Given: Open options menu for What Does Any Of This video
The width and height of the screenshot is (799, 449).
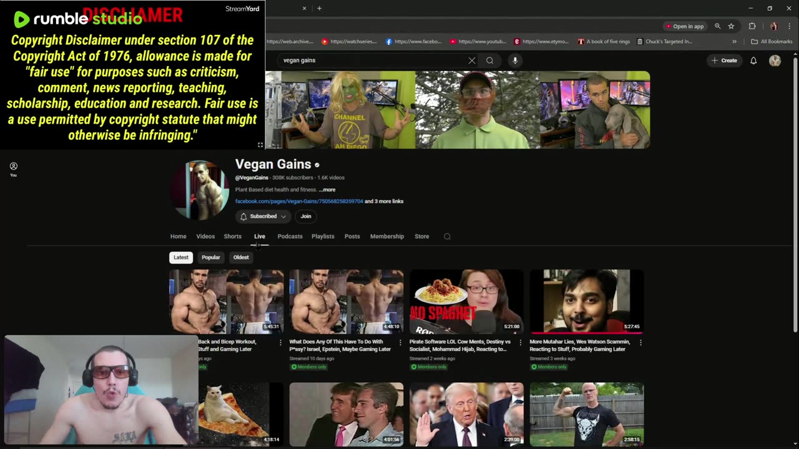Looking at the screenshot, I should (x=400, y=342).
